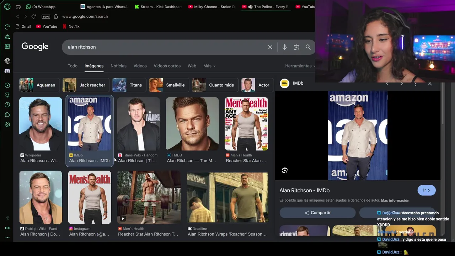This screenshot has height=256, width=455.
Task: Switch to Milky Chance YouTube tab
Action: point(212,7)
